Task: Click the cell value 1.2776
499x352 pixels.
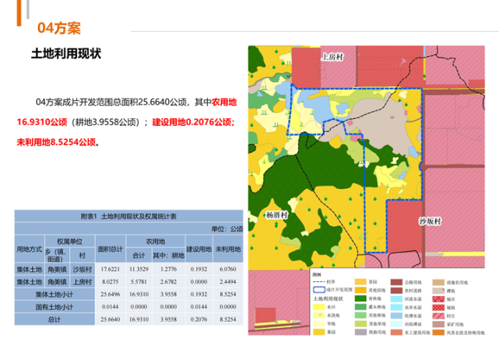Action: point(168,270)
